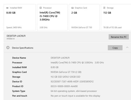The image size is (131, 100).
Task: Click the Device Specifications heading
Action: [23, 48]
